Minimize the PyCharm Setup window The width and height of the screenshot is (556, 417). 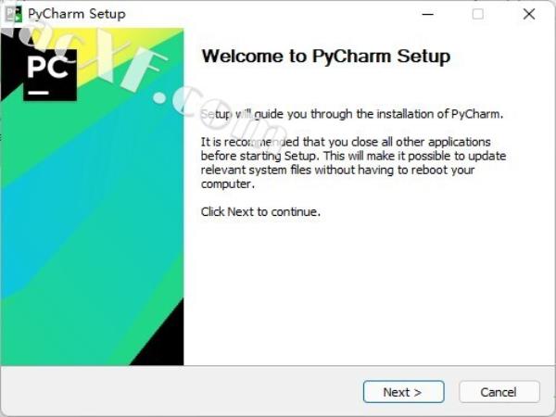pyautogui.click(x=427, y=14)
